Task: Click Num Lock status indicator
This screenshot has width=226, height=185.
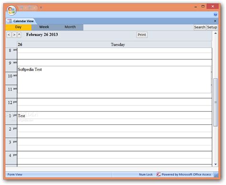Action: [x=146, y=175]
